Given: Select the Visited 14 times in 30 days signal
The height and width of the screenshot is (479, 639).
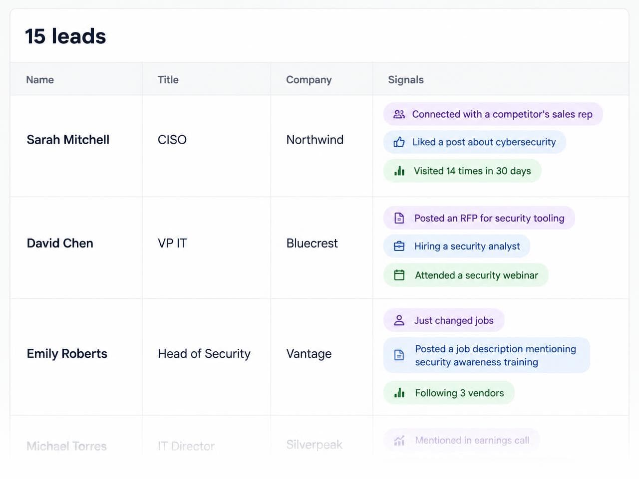Looking at the screenshot, I should point(462,171).
